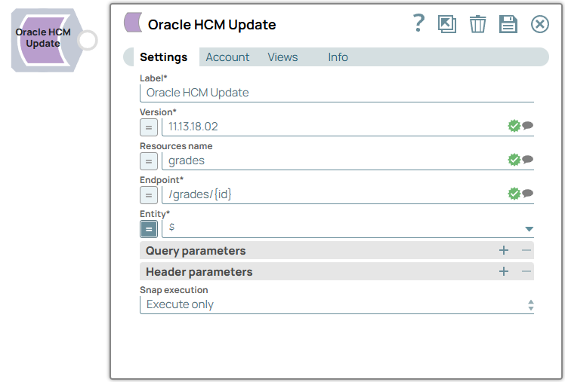Remove a row from Header parameters
Viewport: 565px width, 382px height.
(526, 271)
